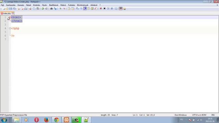Zoom in with the toolbar icon

(61, 9)
